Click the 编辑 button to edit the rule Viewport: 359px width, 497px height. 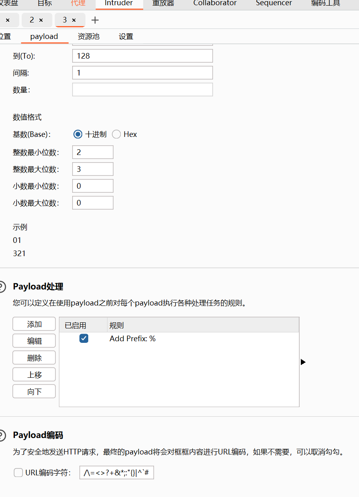[x=34, y=341]
